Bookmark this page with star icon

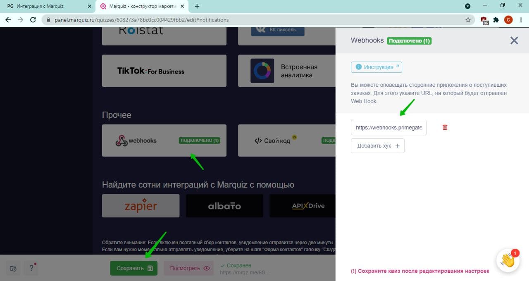[468, 19]
